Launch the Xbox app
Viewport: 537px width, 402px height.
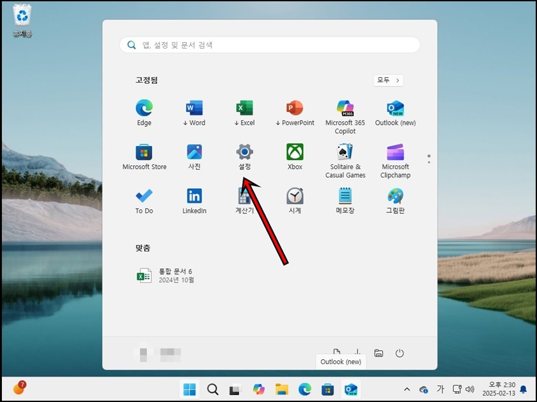pos(295,157)
